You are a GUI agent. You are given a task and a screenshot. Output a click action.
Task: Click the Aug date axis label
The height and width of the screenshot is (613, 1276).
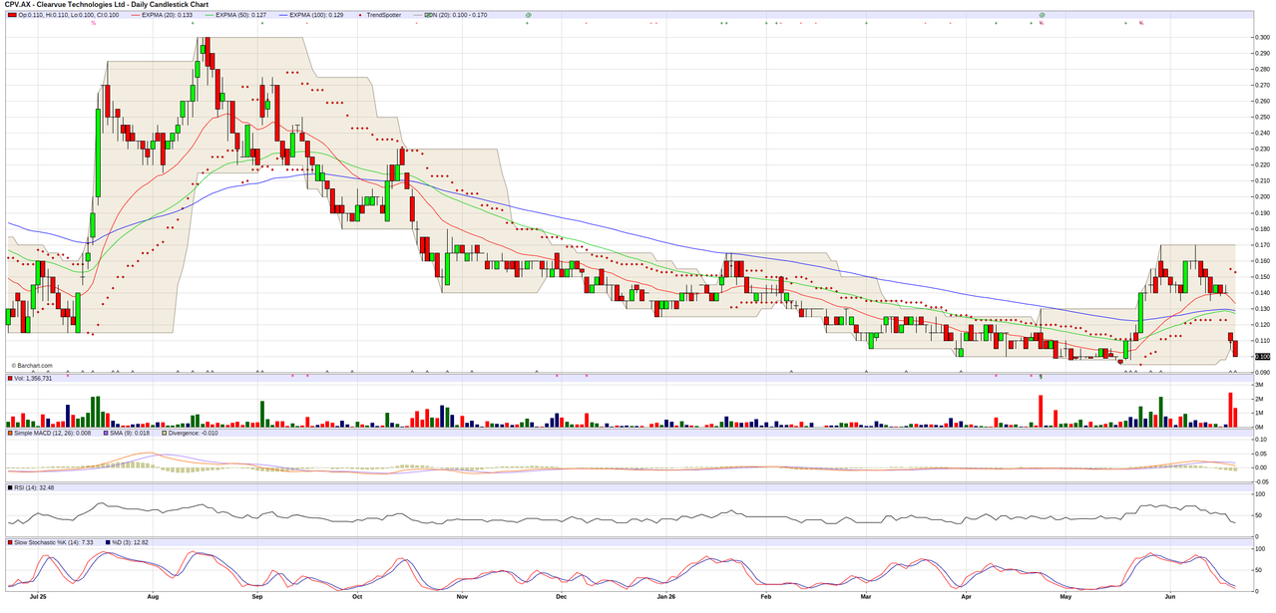click(x=153, y=598)
